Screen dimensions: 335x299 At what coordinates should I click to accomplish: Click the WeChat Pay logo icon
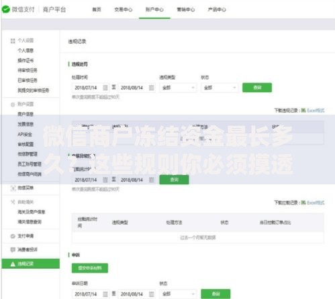(6, 9)
